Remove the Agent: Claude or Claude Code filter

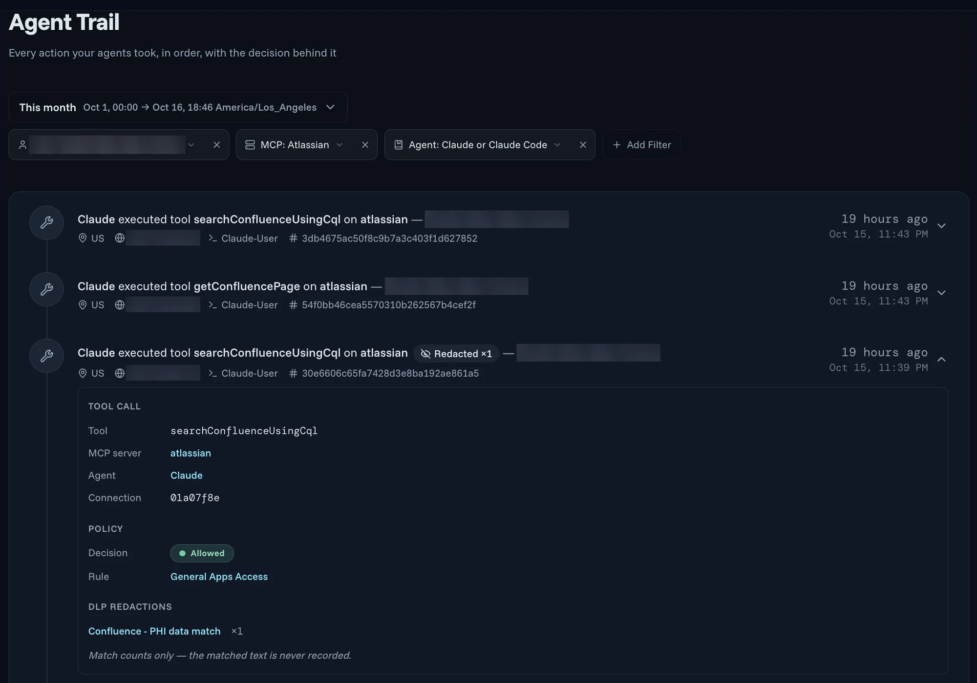(583, 145)
